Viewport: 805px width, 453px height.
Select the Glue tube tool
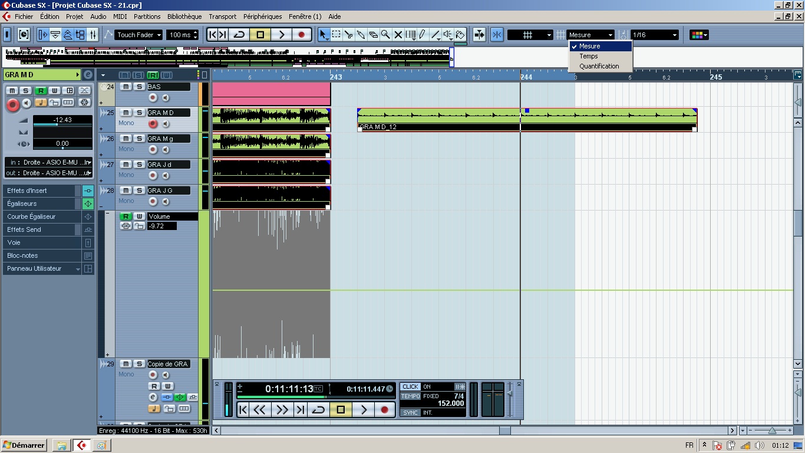click(x=361, y=35)
